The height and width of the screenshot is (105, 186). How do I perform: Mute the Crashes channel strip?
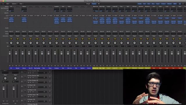tap(55, 66)
